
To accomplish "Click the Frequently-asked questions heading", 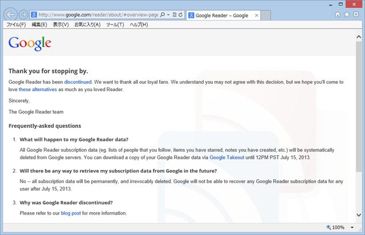I will point(44,126).
